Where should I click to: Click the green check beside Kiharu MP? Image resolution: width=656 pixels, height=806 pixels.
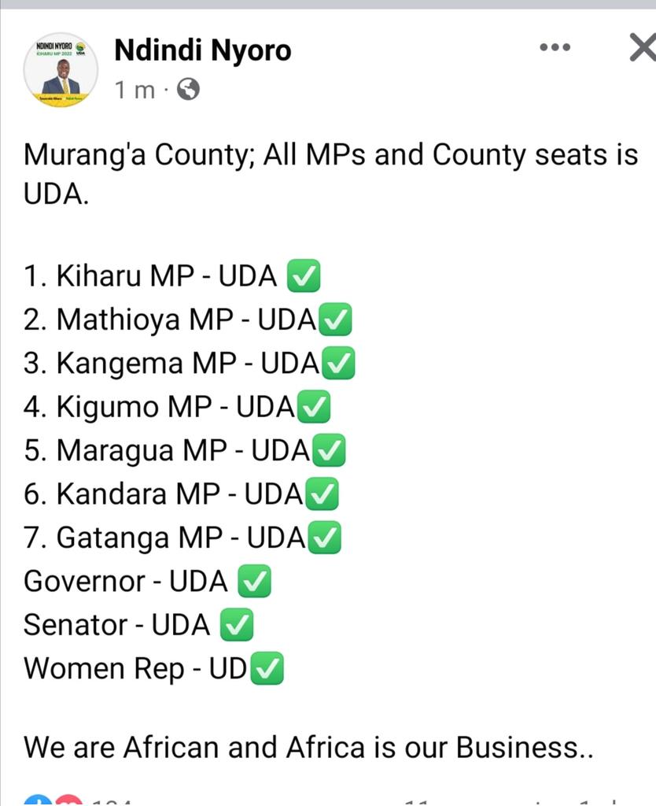tap(303, 275)
